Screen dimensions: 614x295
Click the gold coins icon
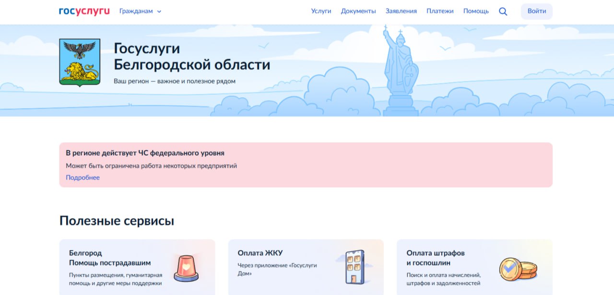(x=518, y=269)
